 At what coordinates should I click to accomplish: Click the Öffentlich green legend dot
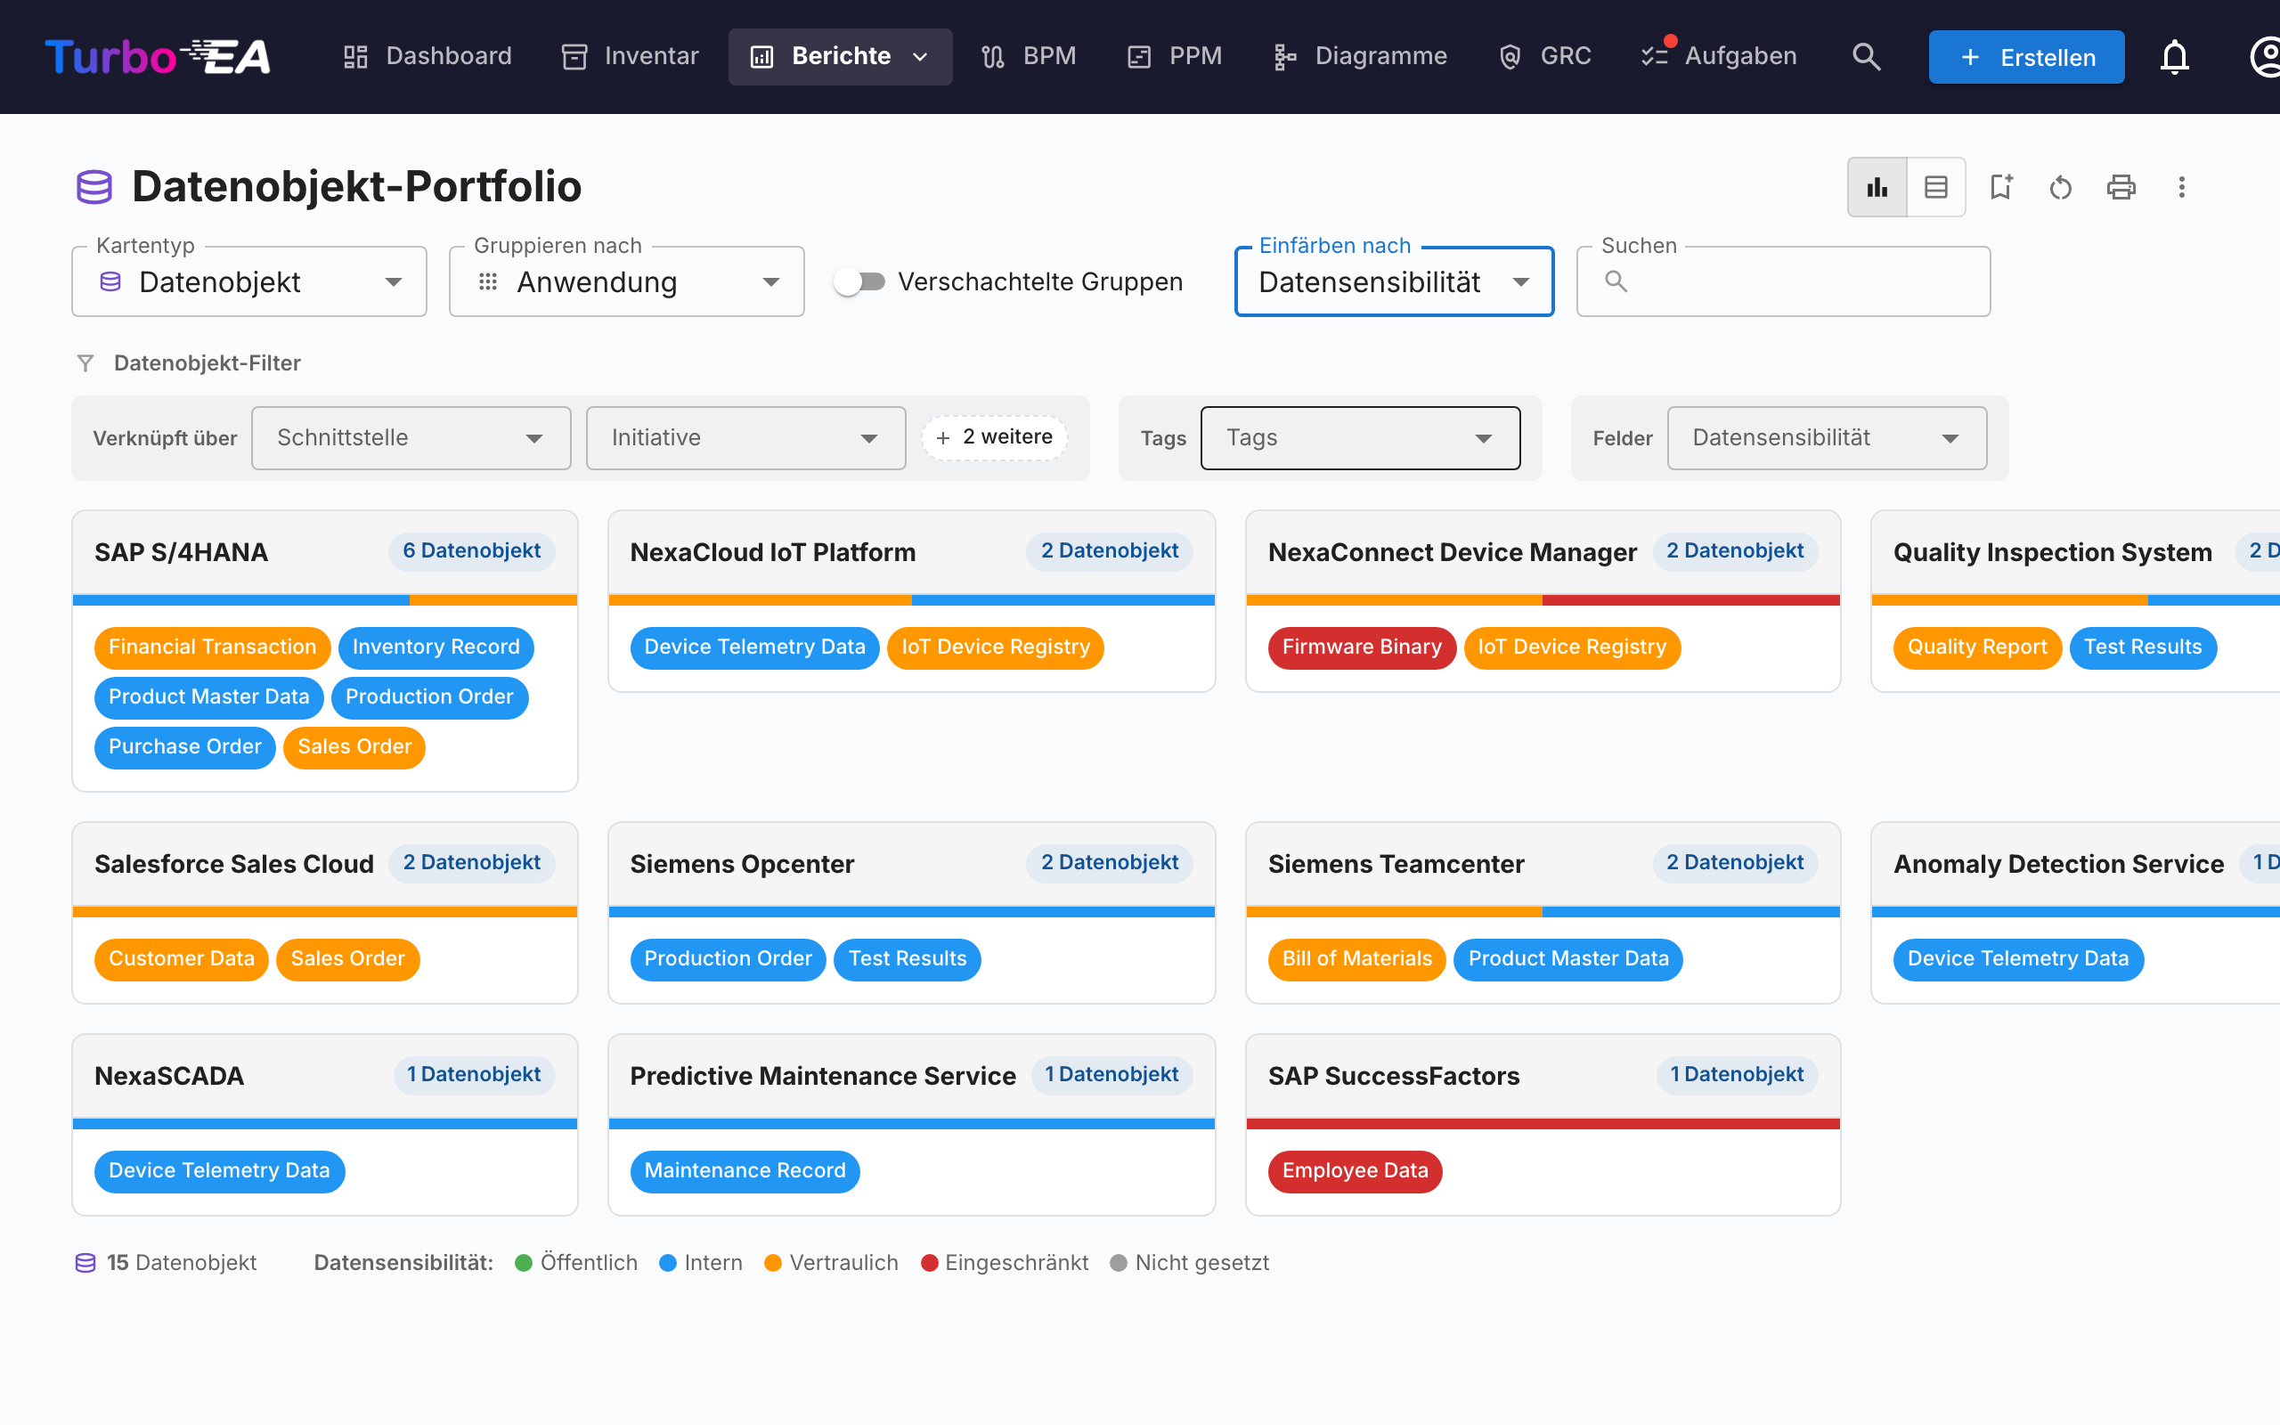pyautogui.click(x=524, y=1263)
